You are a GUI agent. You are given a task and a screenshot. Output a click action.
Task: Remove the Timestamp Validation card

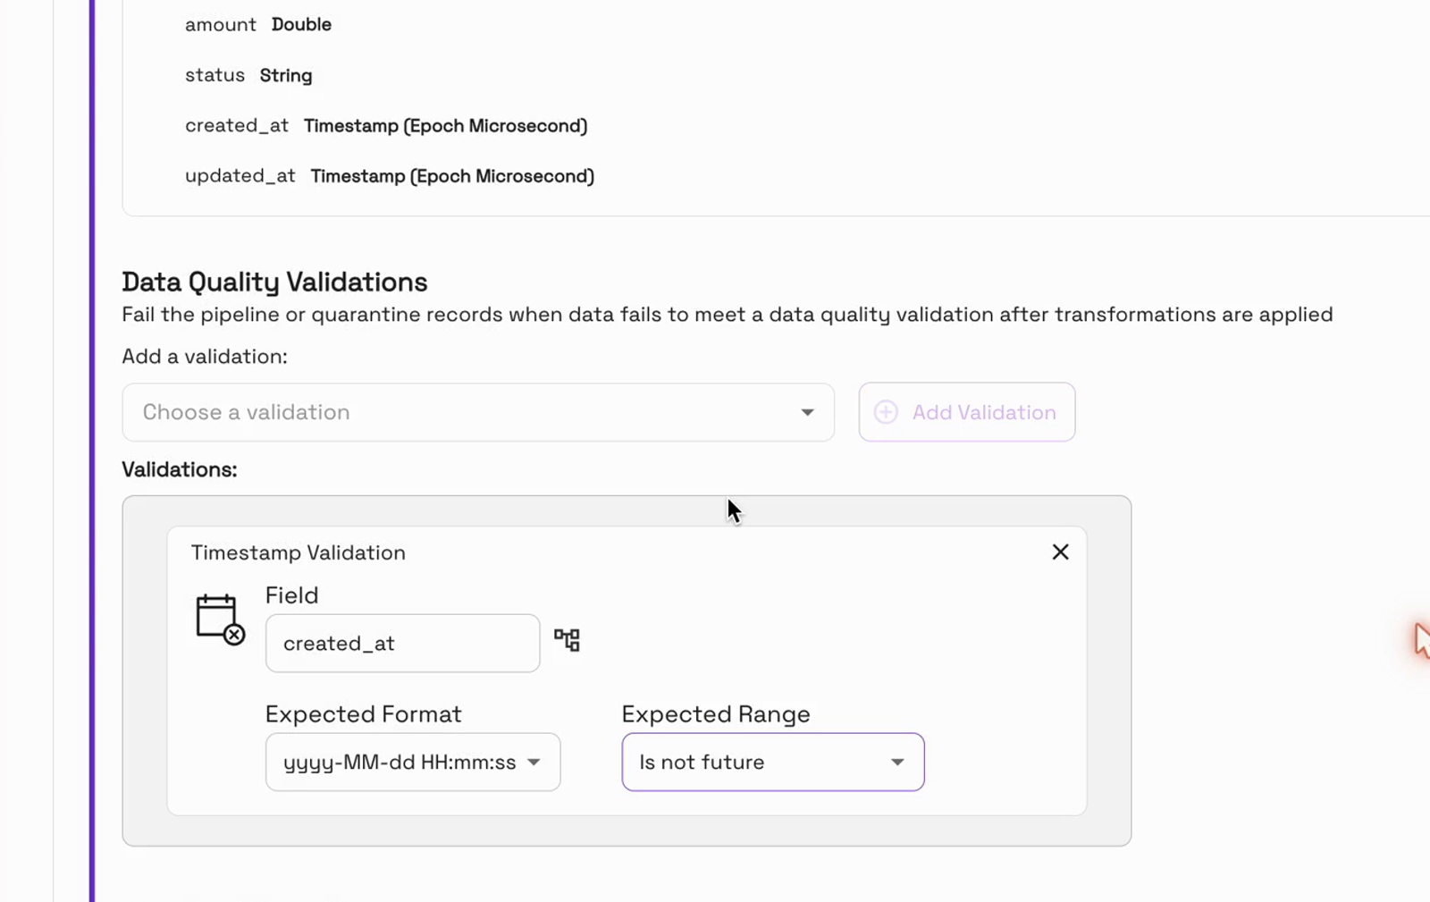(1060, 552)
